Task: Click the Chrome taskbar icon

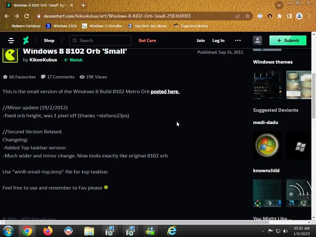Action: coord(27,231)
